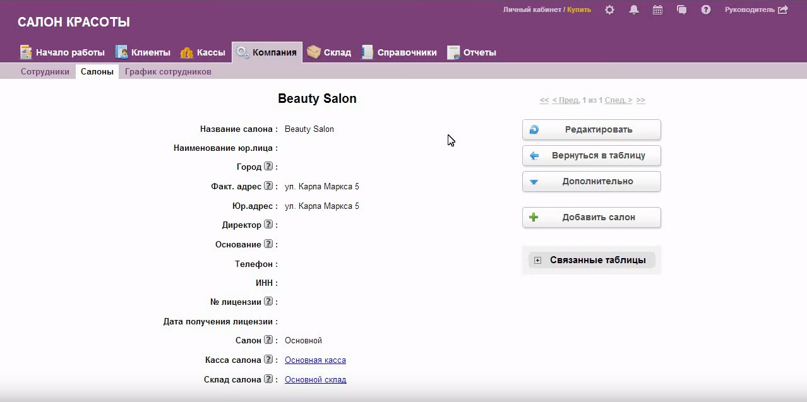The width and height of the screenshot is (807, 402).
Task: Open the Дополнительно dropdown button
Action: coord(591,182)
